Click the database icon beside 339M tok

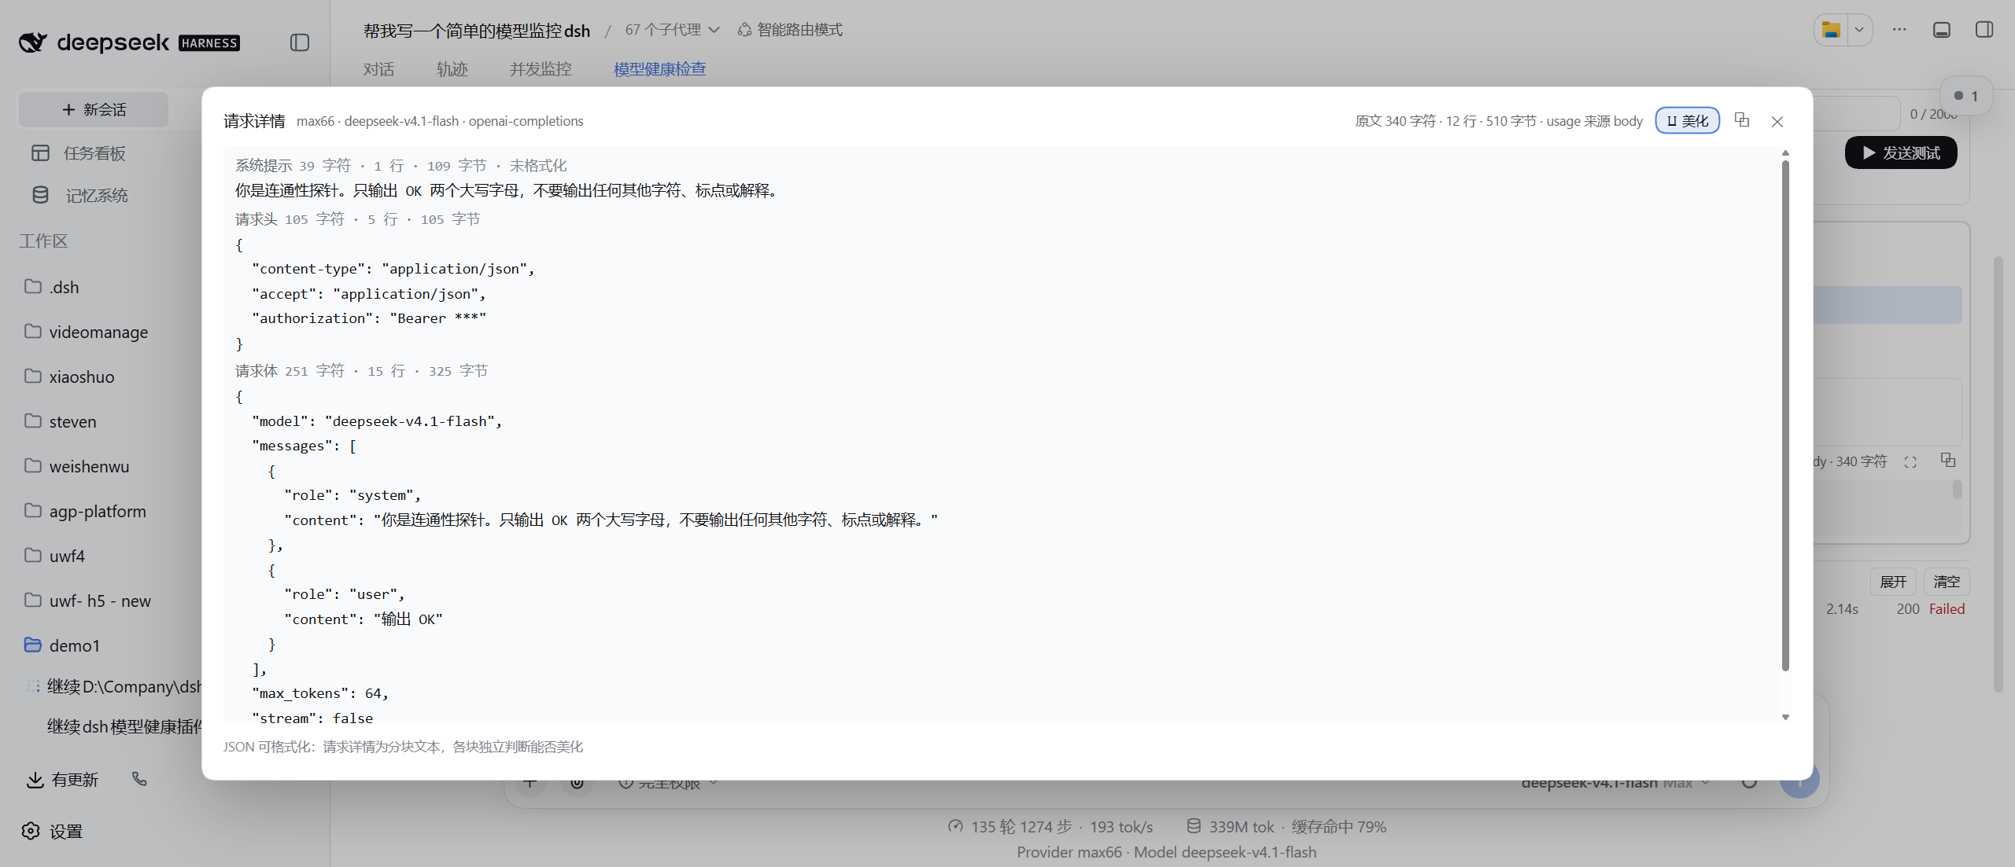[x=1194, y=826]
